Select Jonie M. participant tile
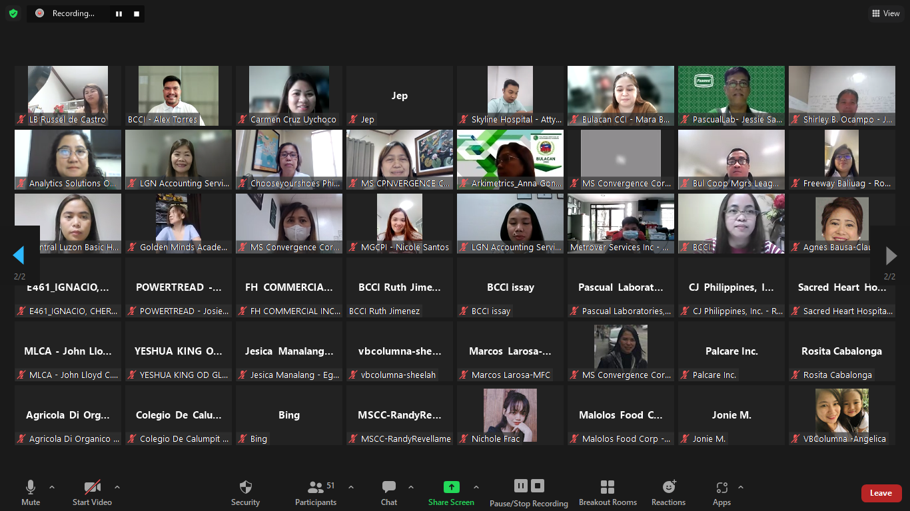 [731, 415]
